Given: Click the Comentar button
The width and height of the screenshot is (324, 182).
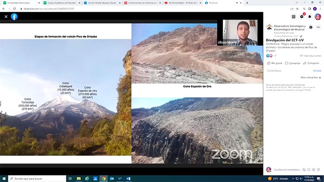Looking at the screenshot, I should pyautogui.click(x=293, y=63).
